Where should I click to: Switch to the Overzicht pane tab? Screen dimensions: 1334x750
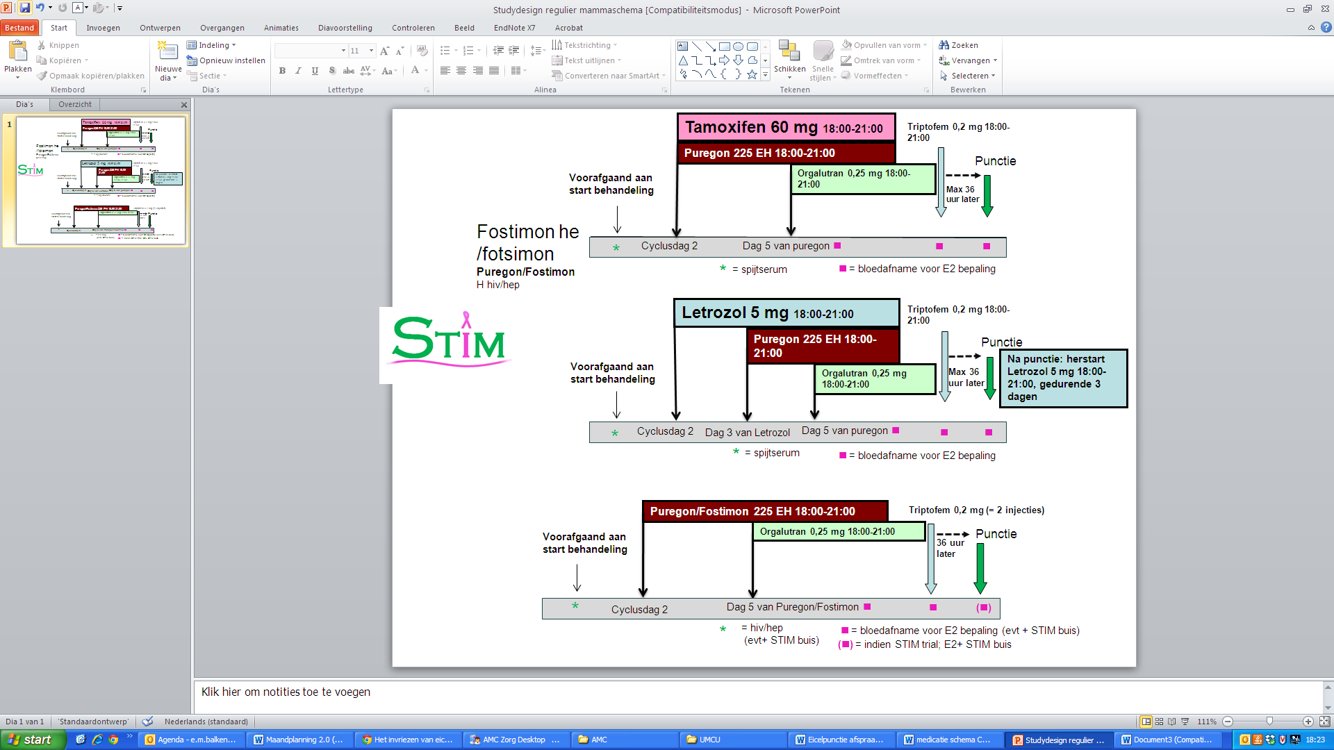pyautogui.click(x=74, y=104)
